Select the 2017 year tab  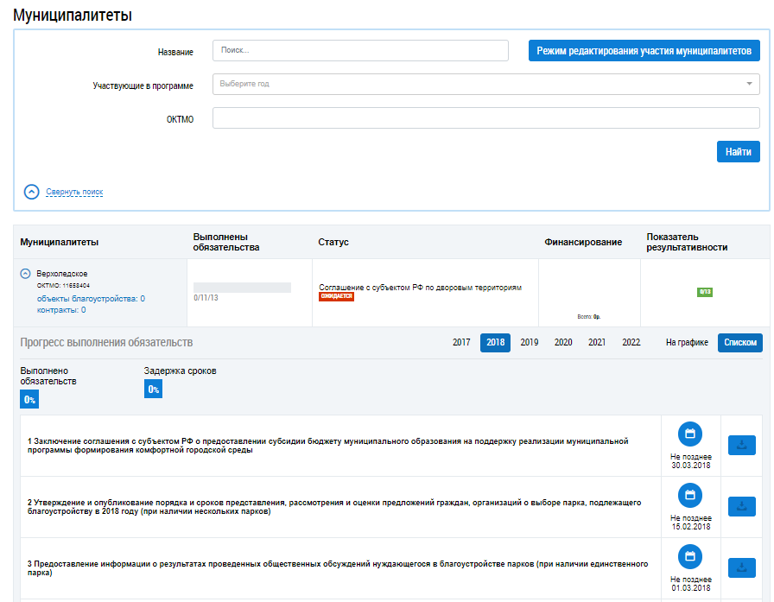click(461, 343)
